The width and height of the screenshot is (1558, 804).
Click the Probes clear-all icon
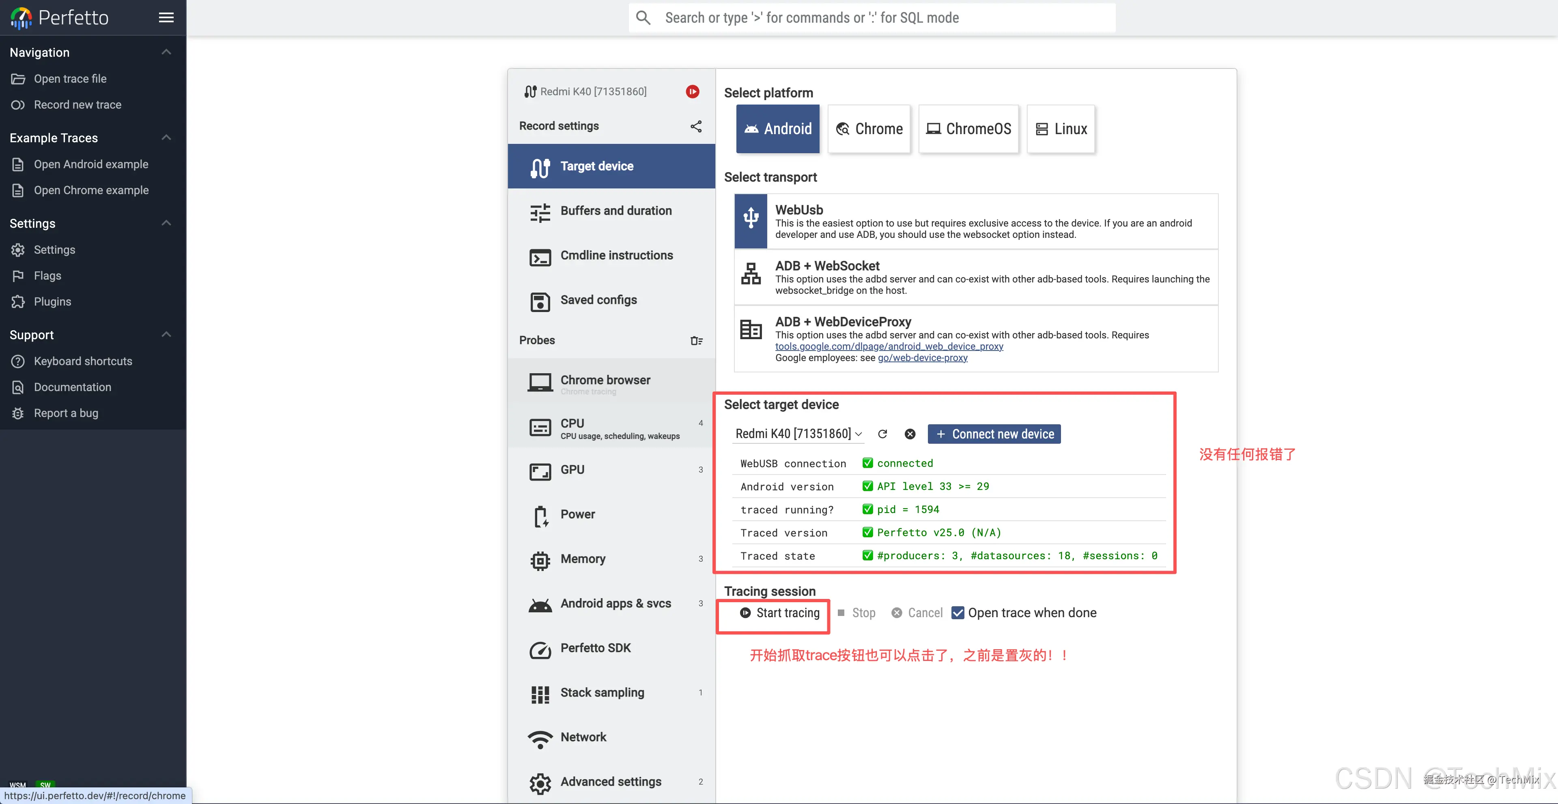696,341
